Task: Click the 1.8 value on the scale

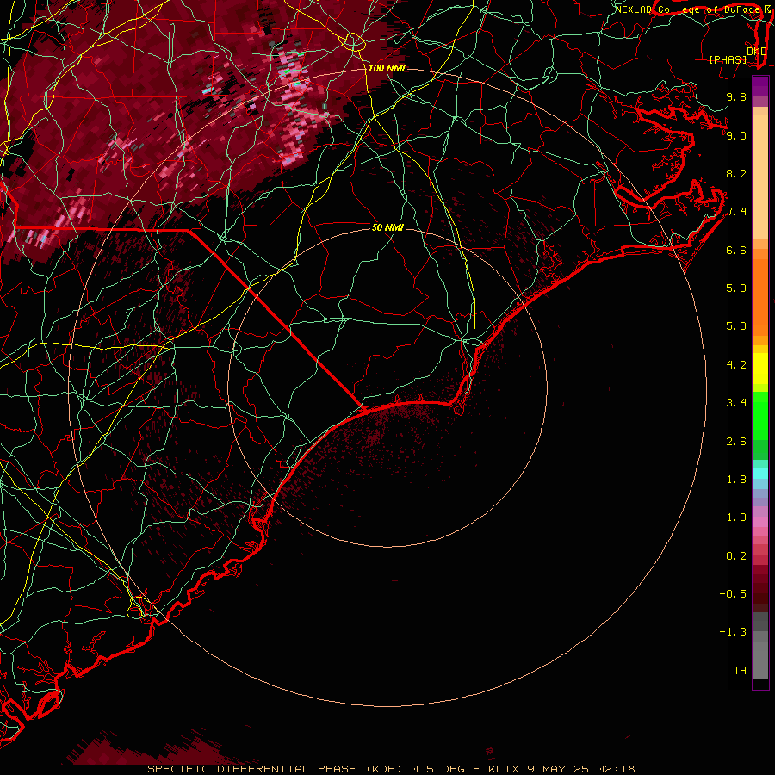Action: point(736,480)
